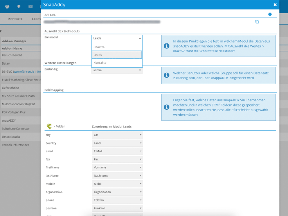The height and width of the screenshot is (216, 288).
Task: Open the email mapping dropdown
Action: point(118,151)
